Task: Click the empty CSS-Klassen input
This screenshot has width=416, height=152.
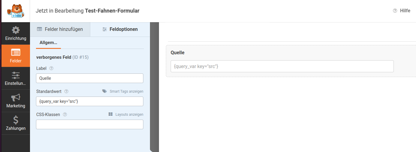Action: click(90, 124)
